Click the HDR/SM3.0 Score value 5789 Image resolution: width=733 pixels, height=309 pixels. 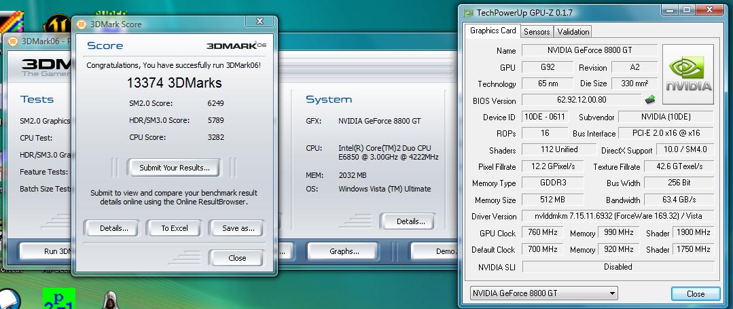215,120
